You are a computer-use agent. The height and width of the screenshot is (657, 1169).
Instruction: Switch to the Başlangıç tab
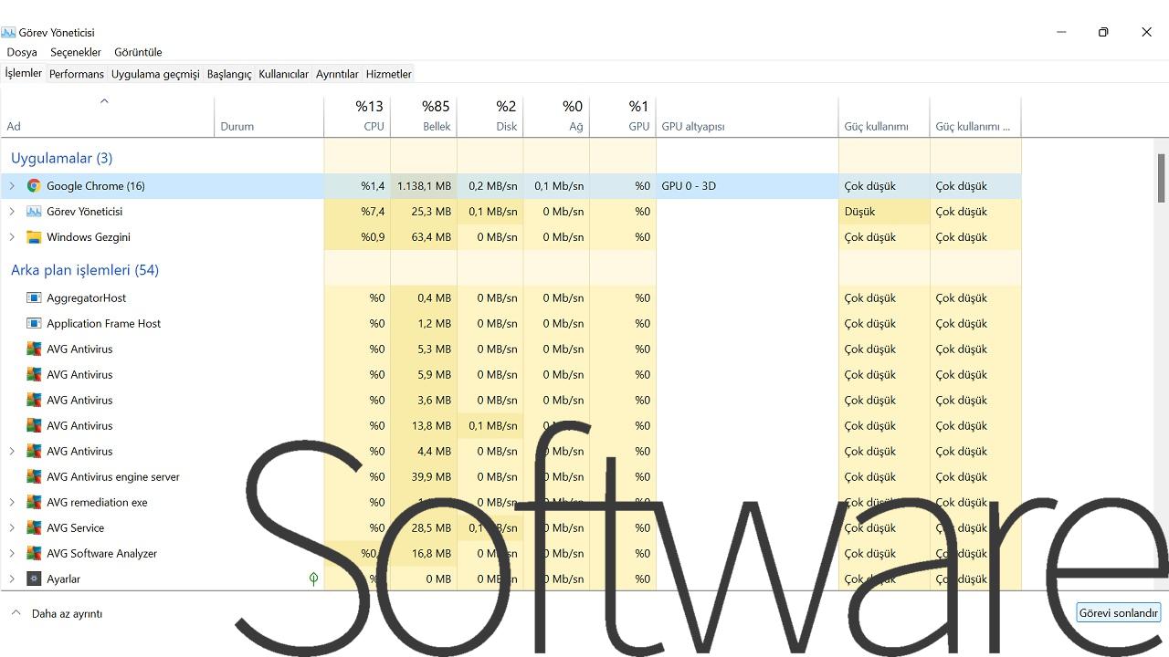click(x=229, y=74)
